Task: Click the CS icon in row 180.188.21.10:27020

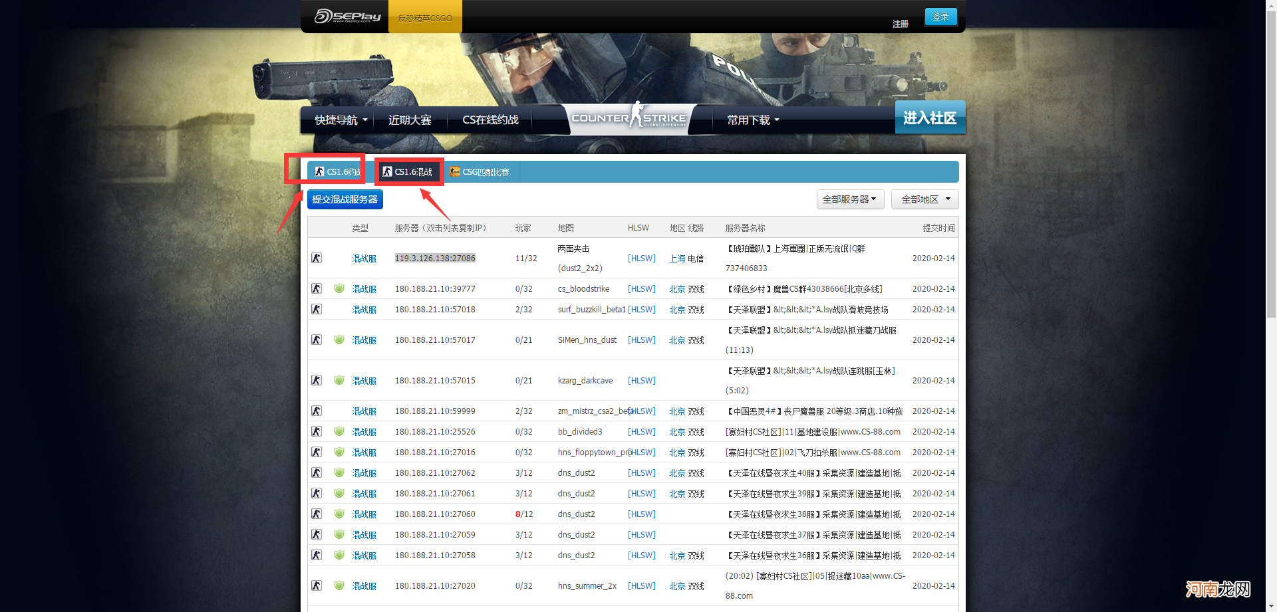Action: [317, 585]
